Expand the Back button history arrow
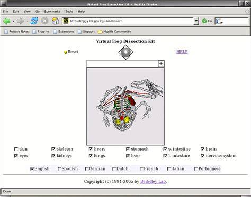The image size is (251, 197). pyautogui.click(x=13, y=21)
